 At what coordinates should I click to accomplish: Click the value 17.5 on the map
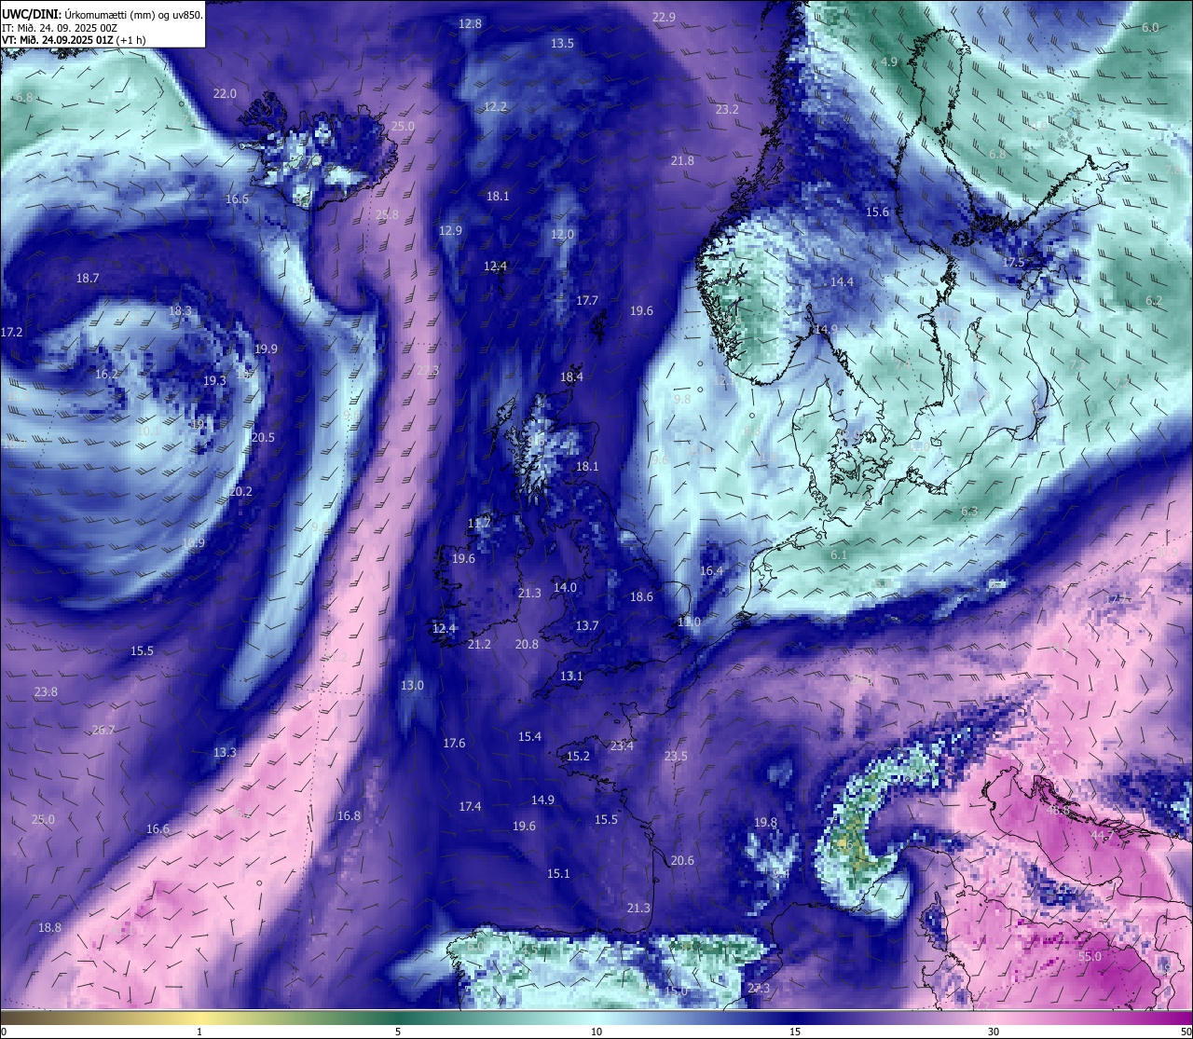point(1013,262)
